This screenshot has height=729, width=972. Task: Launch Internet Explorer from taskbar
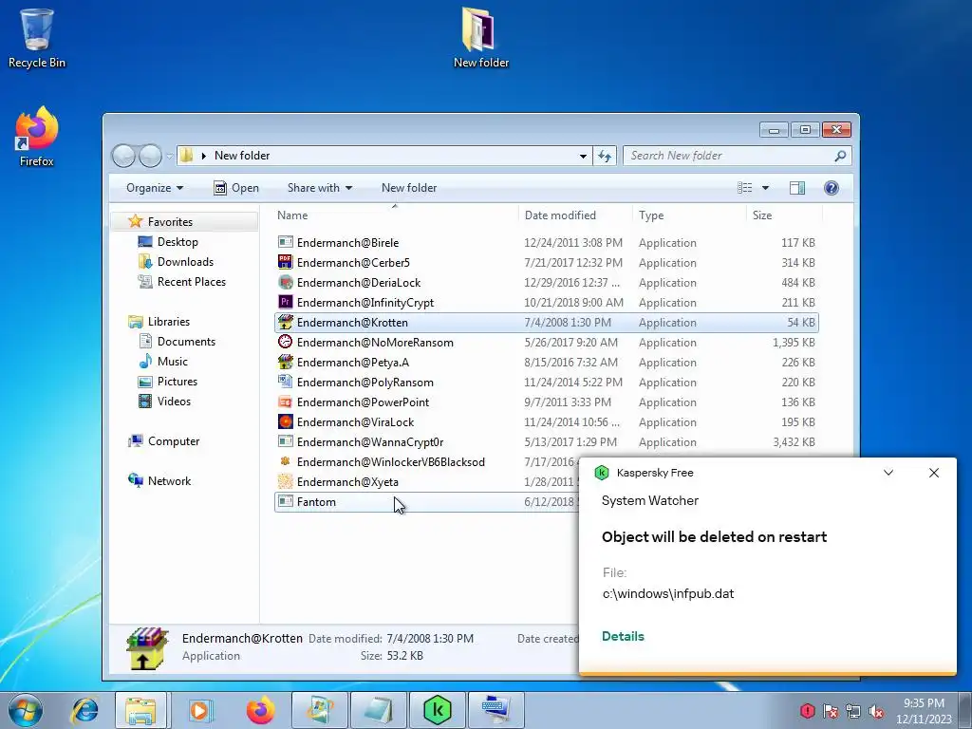click(84, 710)
